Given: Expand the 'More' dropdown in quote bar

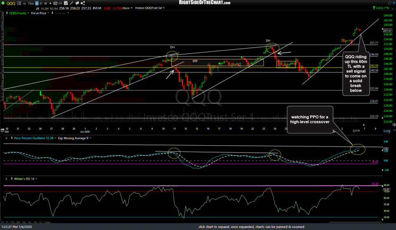Looking at the screenshot, I should tap(127, 8).
